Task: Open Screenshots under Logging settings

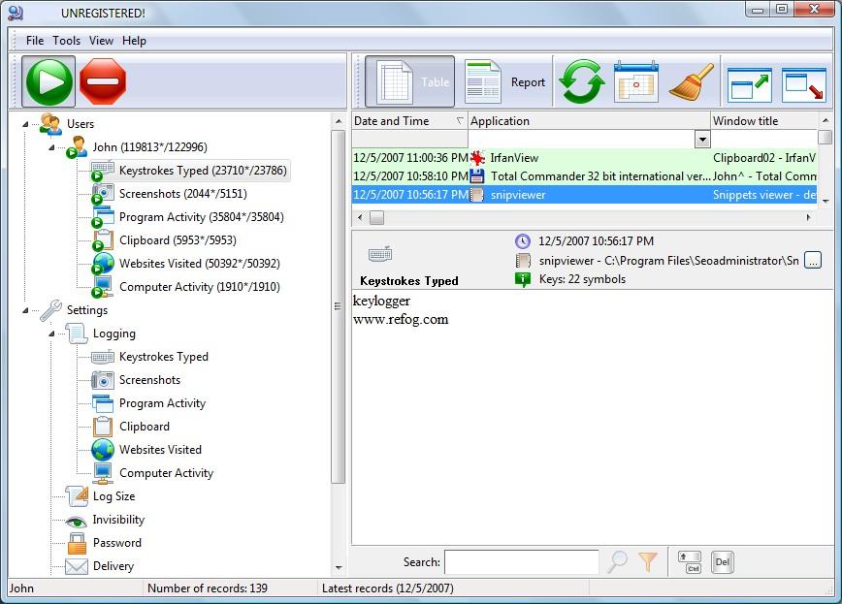Action: pos(149,380)
